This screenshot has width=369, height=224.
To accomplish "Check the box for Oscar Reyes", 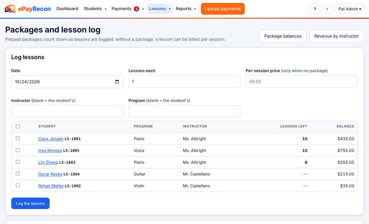I will 18,173.
